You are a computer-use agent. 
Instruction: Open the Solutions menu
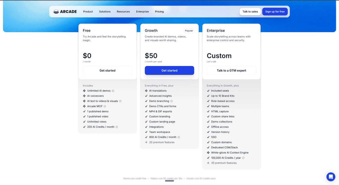point(105,12)
